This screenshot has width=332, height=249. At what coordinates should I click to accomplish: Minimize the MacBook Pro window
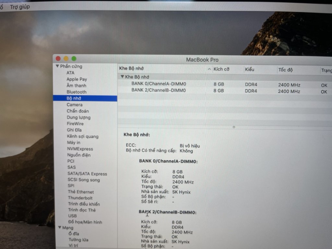66,59
